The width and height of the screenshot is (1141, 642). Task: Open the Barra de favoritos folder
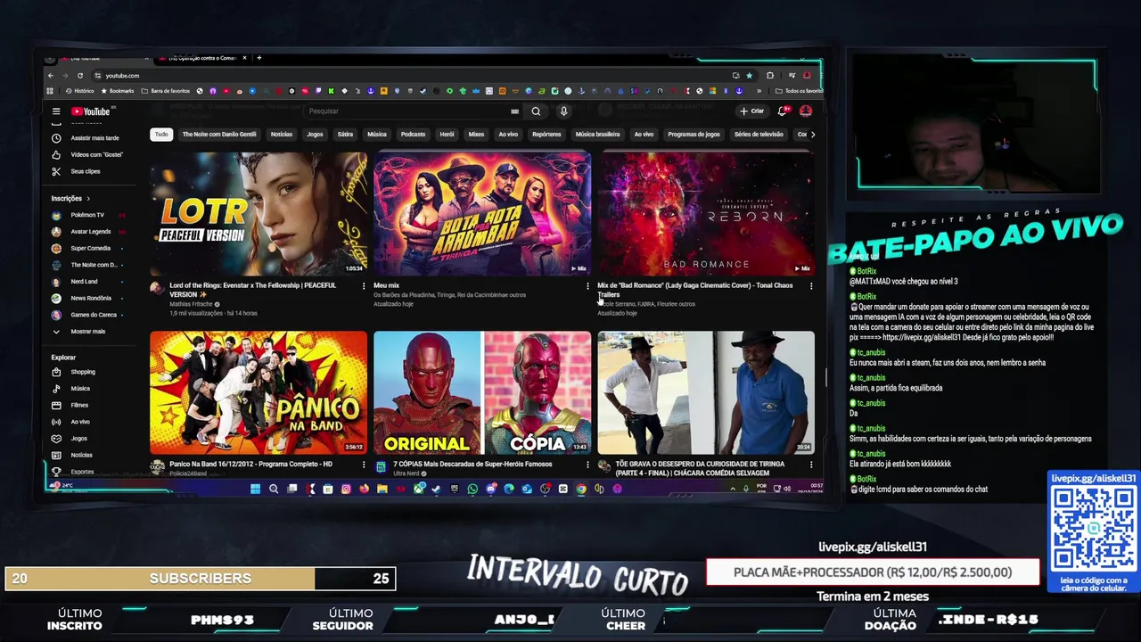[x=166, y=91]
